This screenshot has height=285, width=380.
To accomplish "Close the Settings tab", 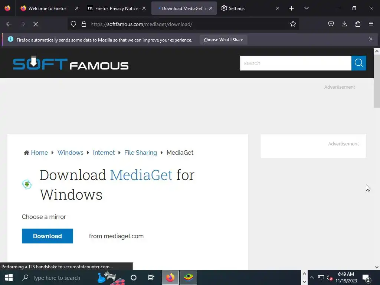I will 278,8.
